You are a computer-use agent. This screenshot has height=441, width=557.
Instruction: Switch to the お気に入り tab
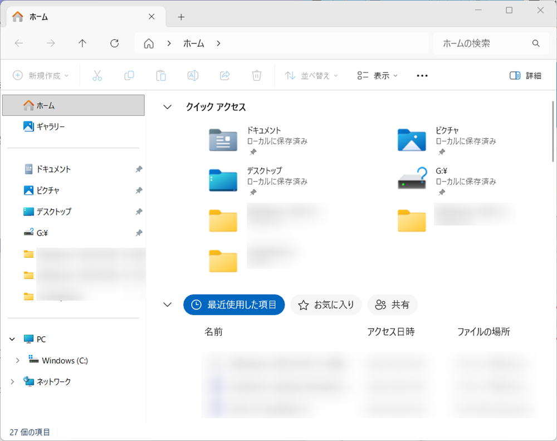pyautogui.click(x=326, y=305)
